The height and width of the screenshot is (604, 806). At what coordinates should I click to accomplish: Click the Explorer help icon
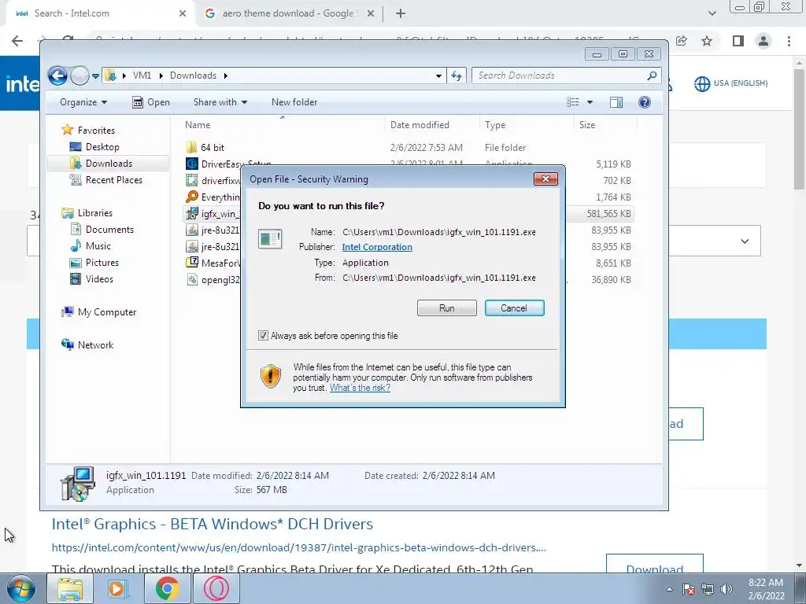pyautogui.click(x=644, y=102)
